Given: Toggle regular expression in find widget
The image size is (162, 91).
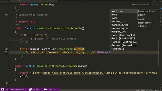Looking at the screenshot, I should [x=146, y=5].
